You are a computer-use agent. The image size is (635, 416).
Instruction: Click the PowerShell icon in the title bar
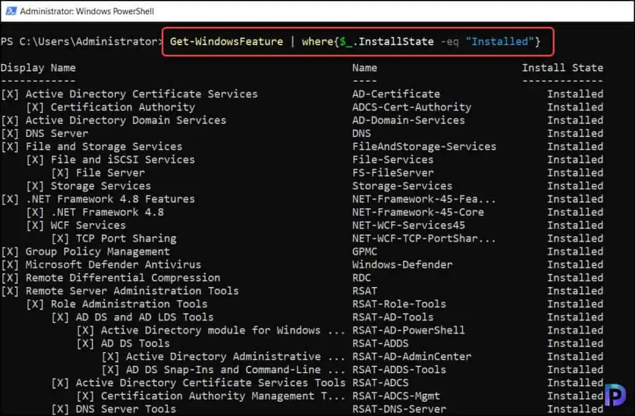click(x=11, y=11)
